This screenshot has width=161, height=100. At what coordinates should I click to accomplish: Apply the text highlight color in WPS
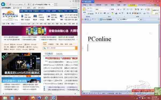(x=113, y=13)
